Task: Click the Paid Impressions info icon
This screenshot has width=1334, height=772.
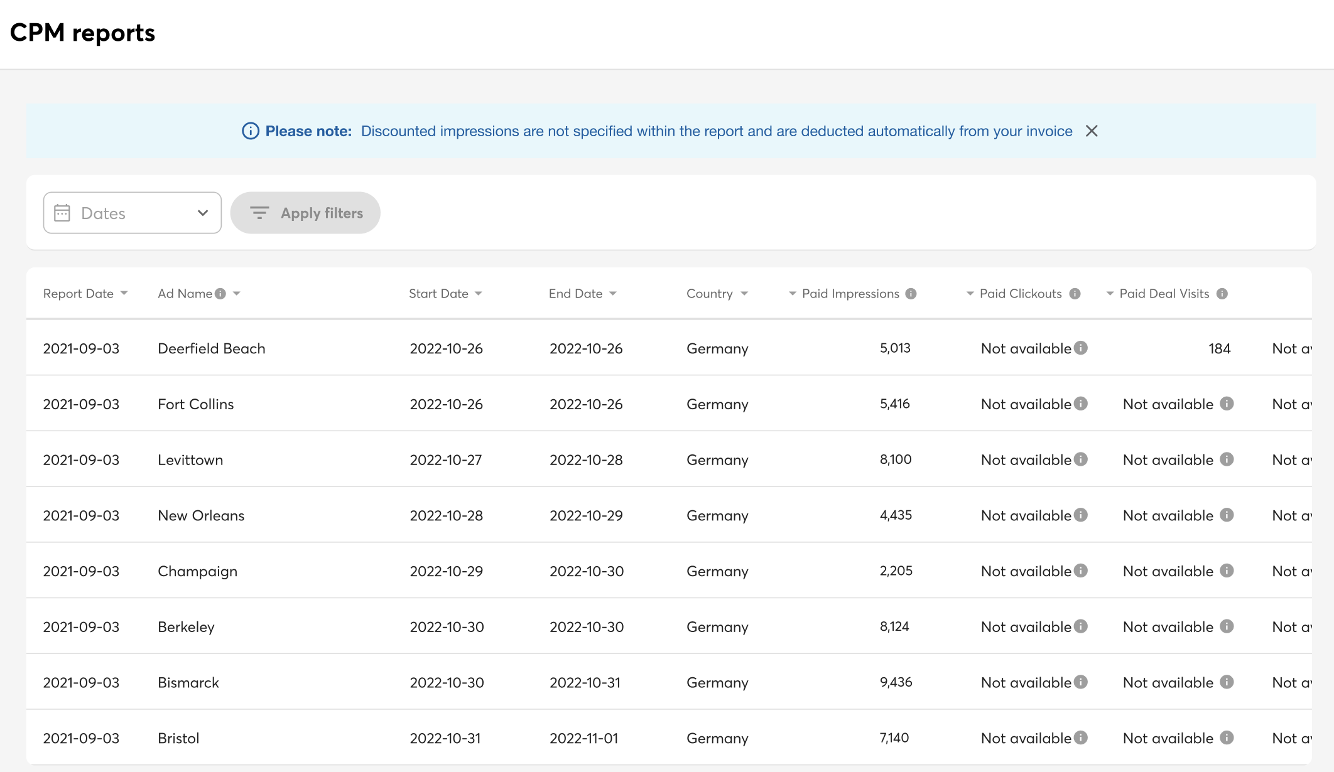Action: pos(911,294)
